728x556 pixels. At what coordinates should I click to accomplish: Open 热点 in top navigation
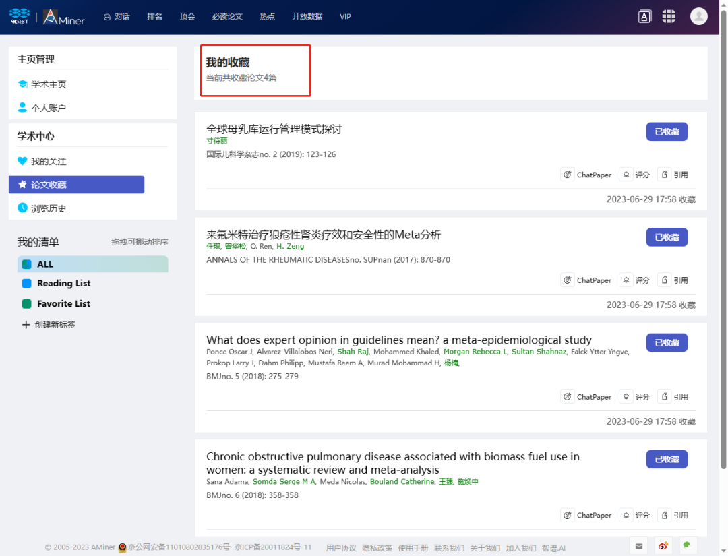click(x=267, y=17)
